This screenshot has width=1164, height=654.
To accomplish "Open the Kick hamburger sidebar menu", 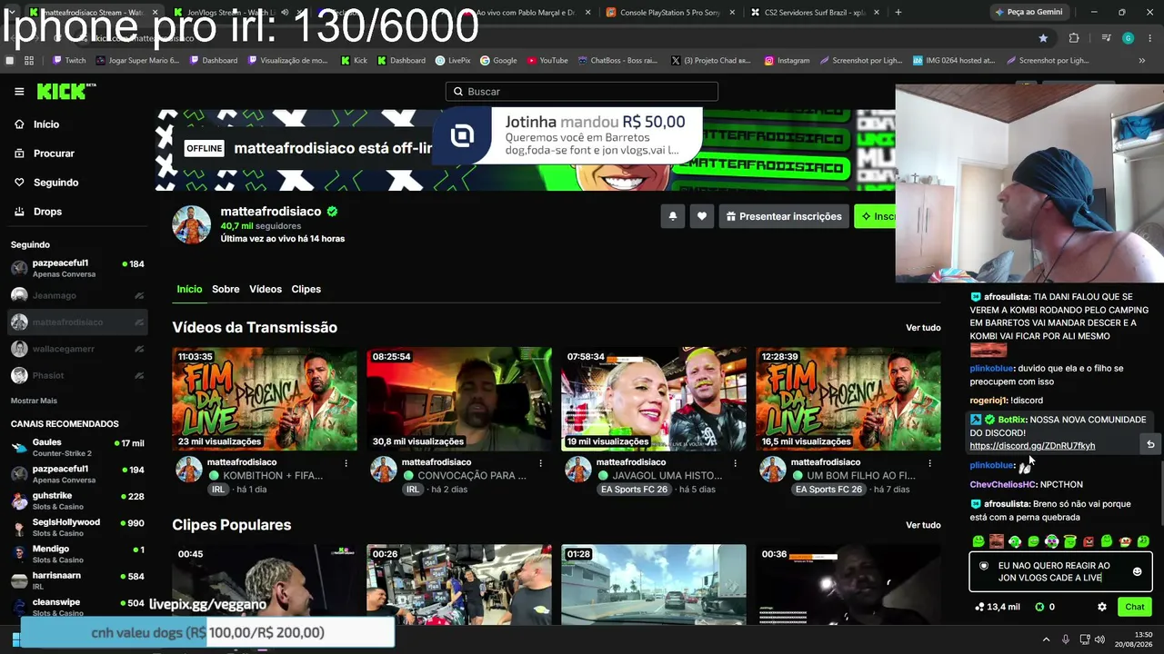I will click(19, 92).
